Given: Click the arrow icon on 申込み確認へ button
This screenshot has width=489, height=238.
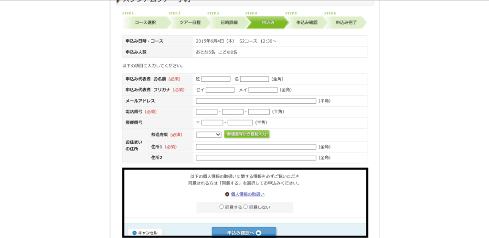Looking at the screenshot, I should [258, 233].
